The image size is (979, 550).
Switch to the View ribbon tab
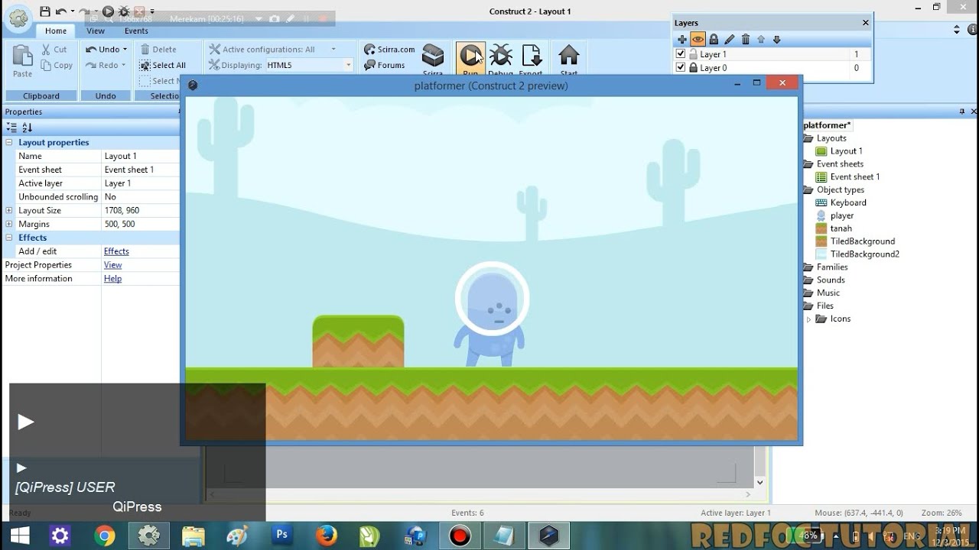[x=96, y=31]
